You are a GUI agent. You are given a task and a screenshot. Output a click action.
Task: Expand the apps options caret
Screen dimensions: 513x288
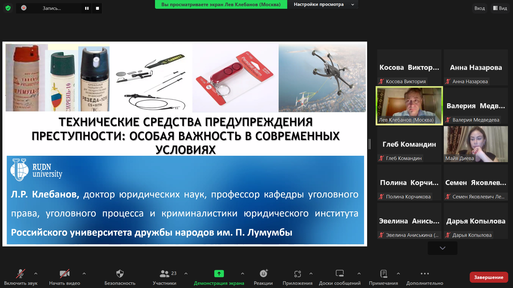(311, 273)
